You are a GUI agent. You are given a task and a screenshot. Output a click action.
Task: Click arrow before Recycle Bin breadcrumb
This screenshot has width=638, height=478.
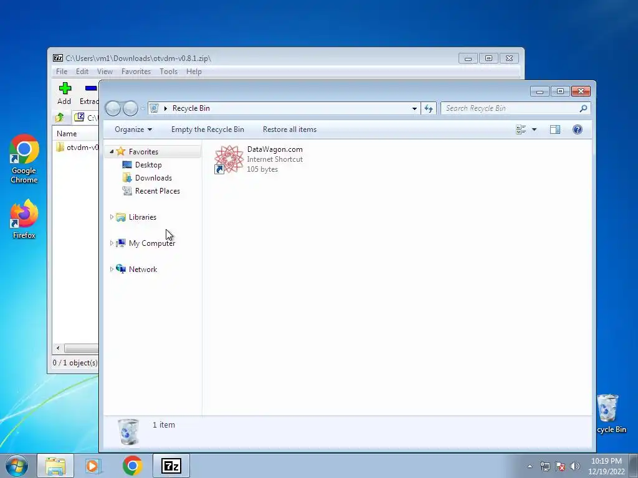click(x=165, y=108)
